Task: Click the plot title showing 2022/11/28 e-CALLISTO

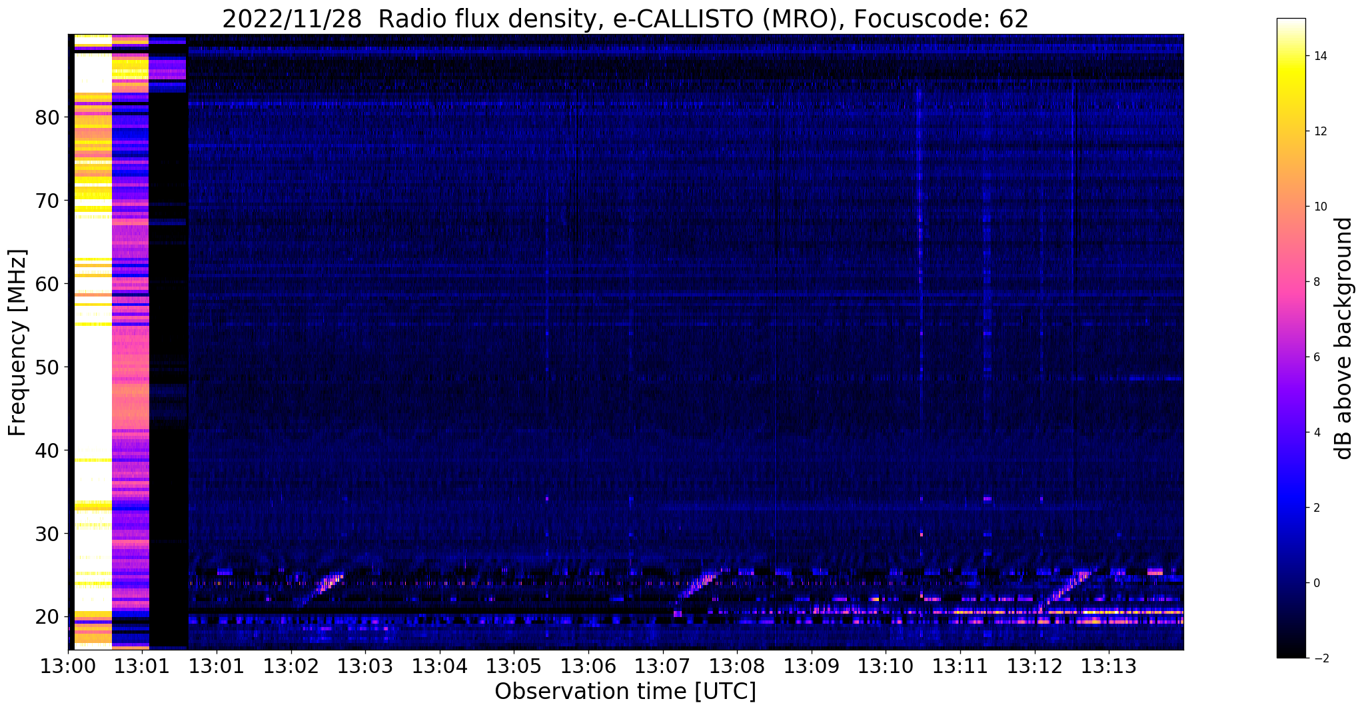Action: coord(625,19)
